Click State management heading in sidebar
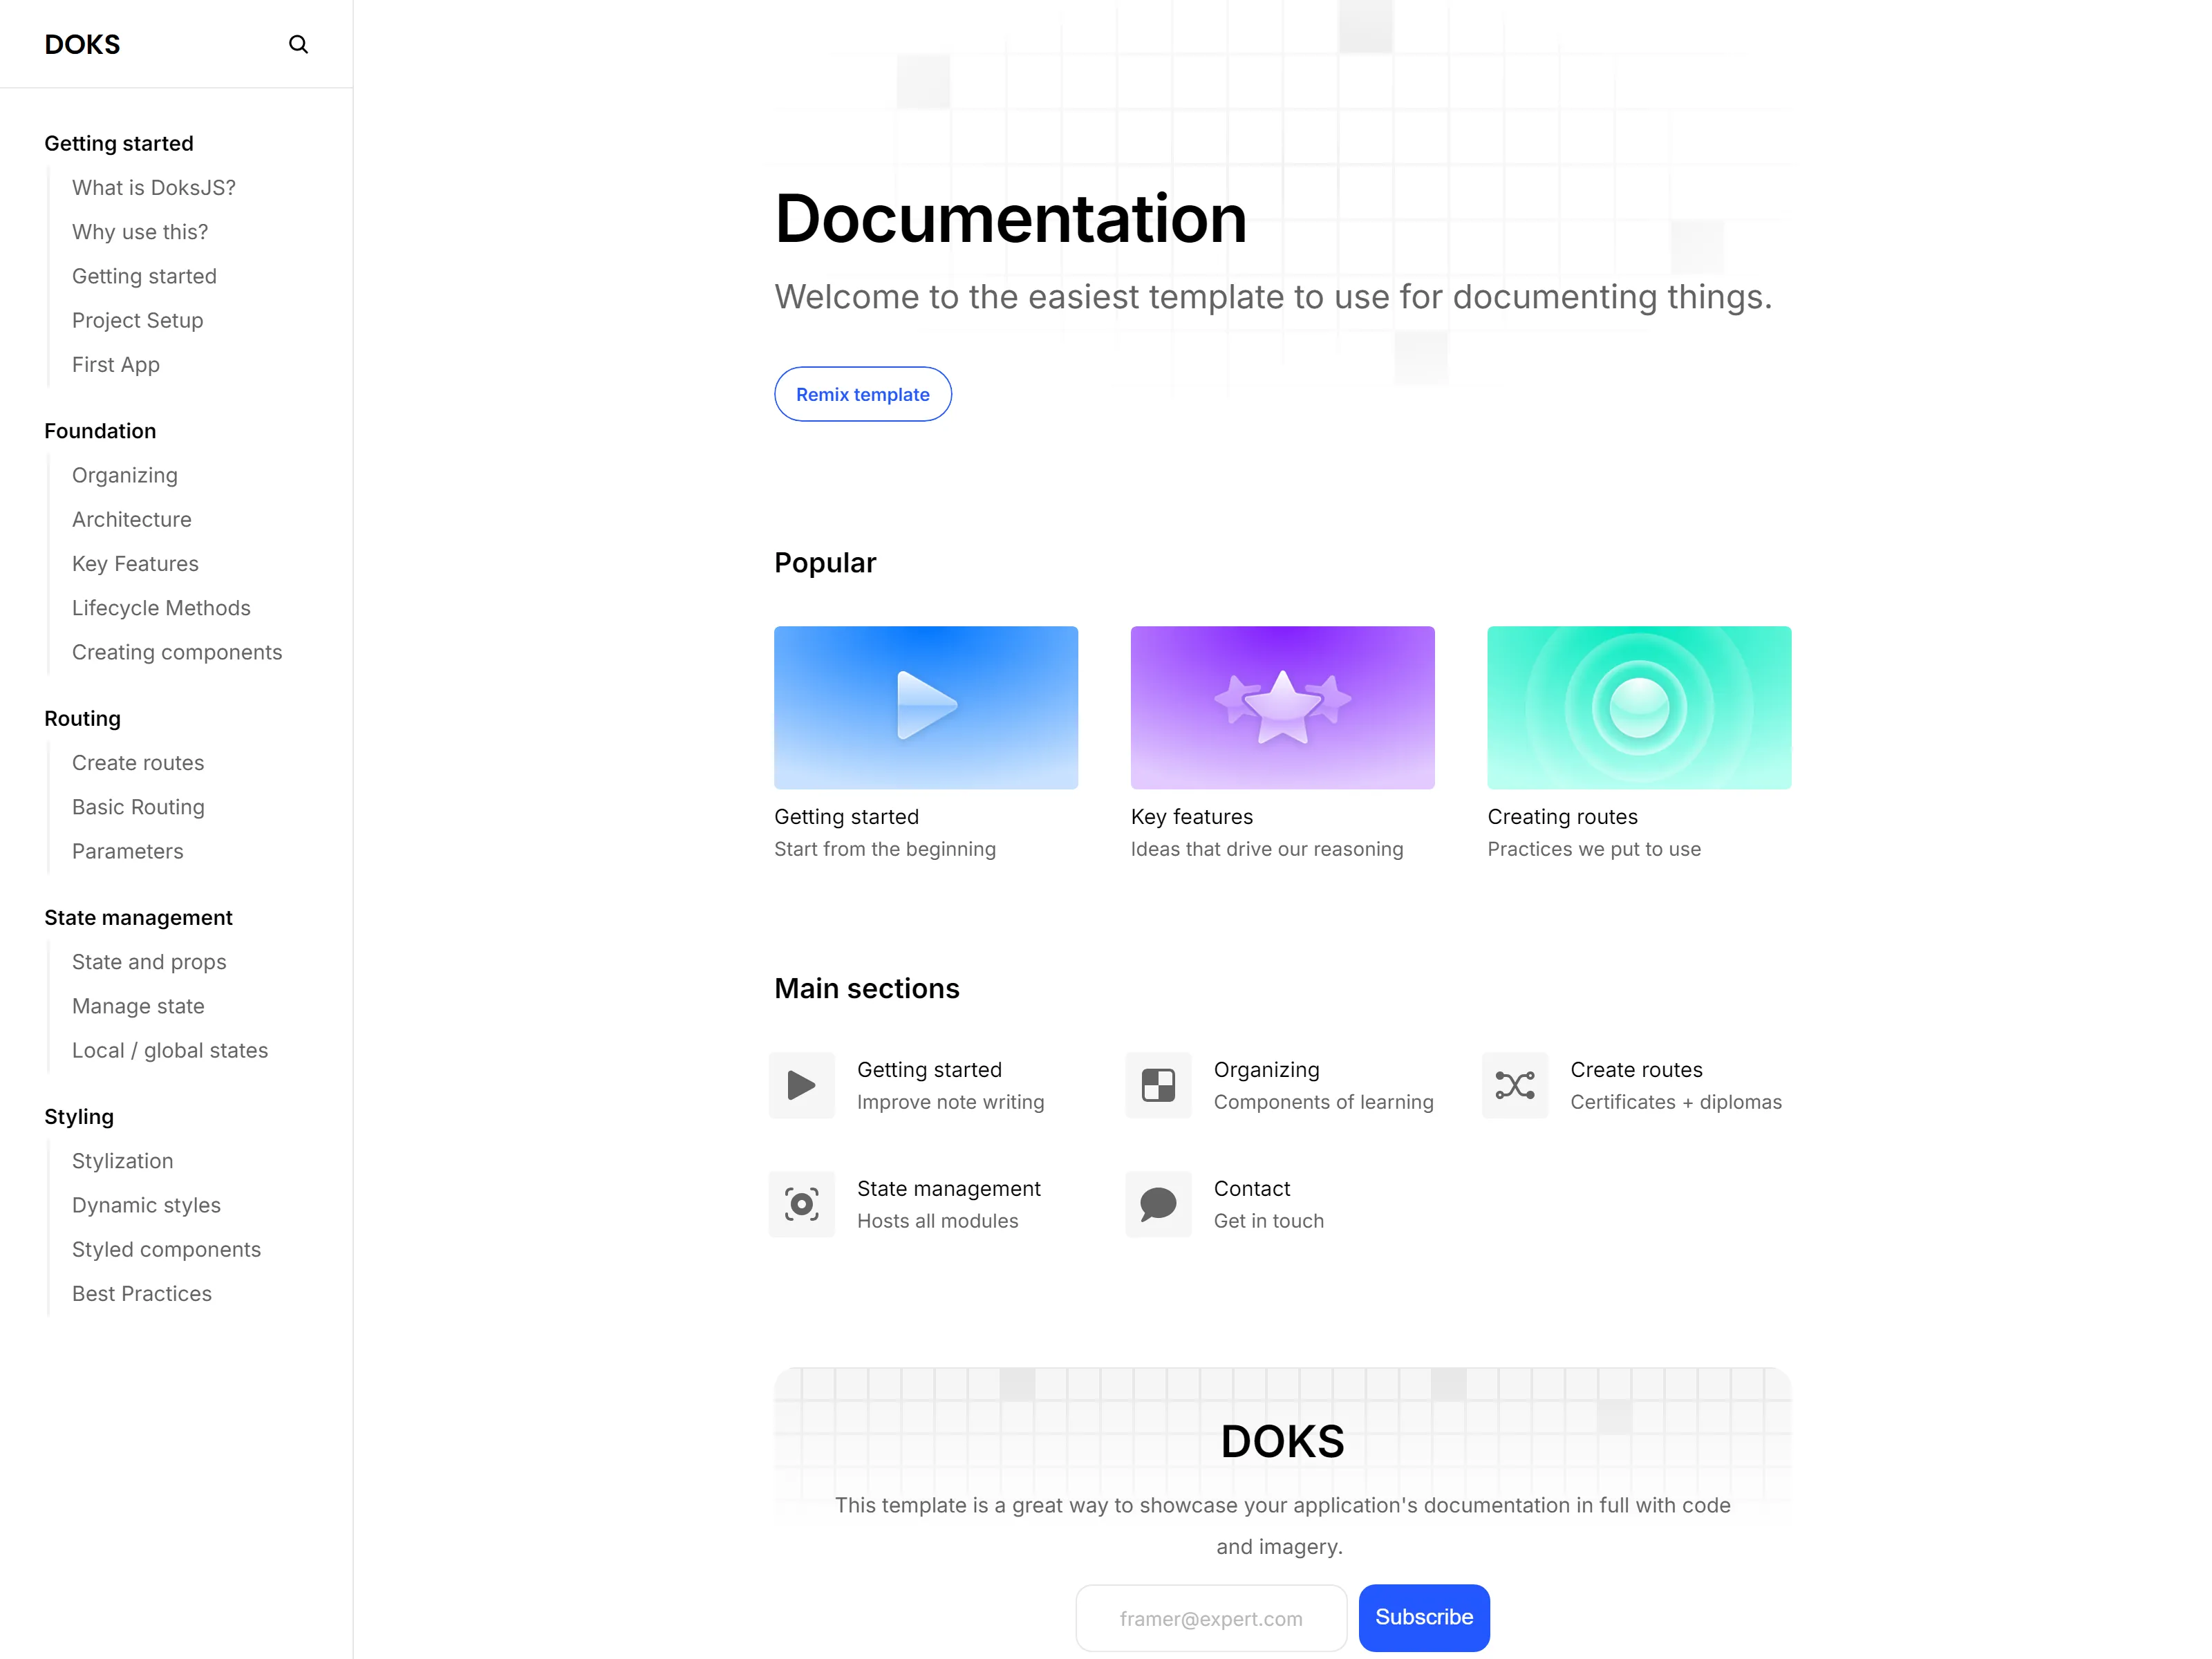Viewport: 2212px width, 1659px height. (138, 917)
